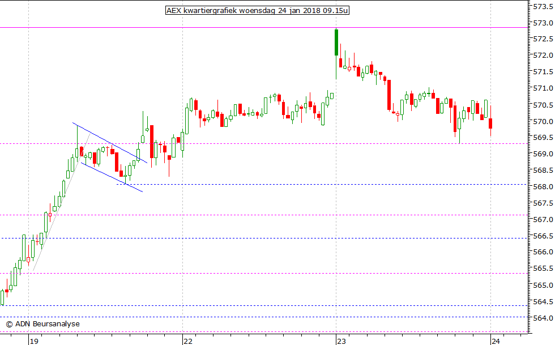This screenshot has height=345, width=555.
Task: Select the 571.5 price axis label
Action: pyautogui.click(x=543, y=72)
